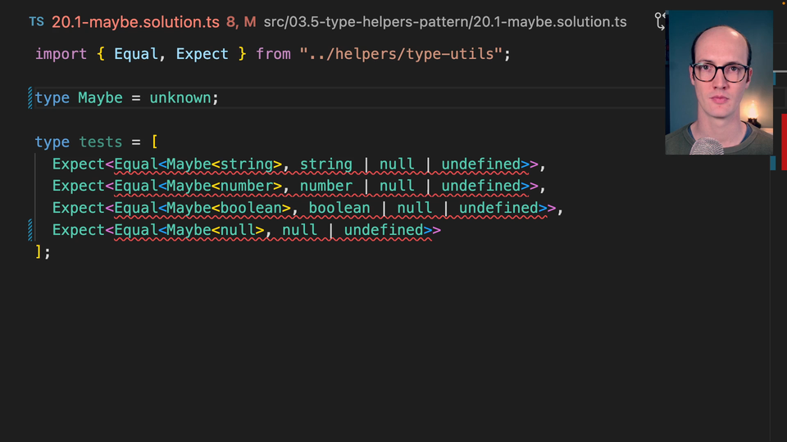Select the 20.1-maybe.solution.ts editor tab
The width and height of the screenshot is (787, 442).
(136, 22)
